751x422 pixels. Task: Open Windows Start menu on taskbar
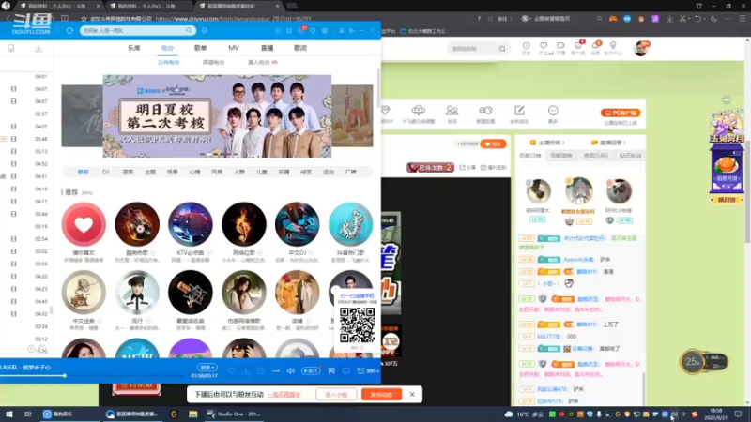tap(8, 414)
